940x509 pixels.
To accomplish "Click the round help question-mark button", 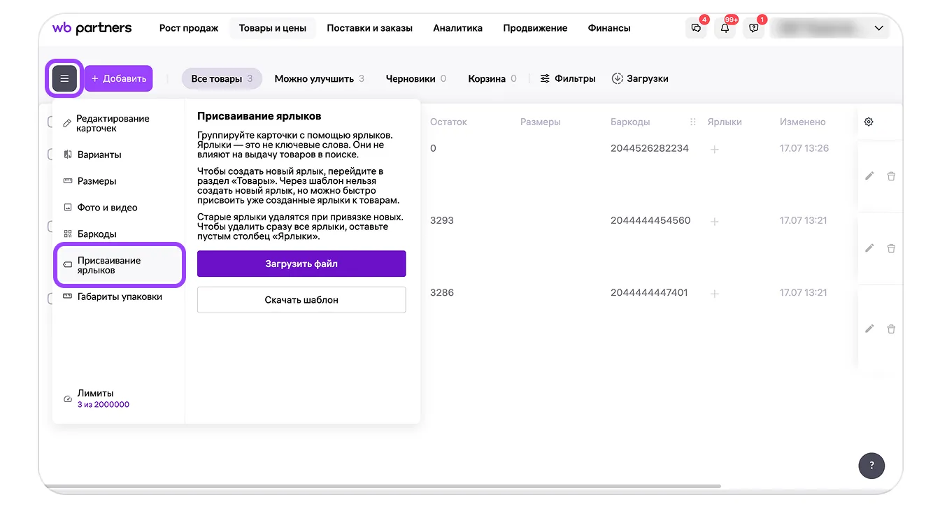I will [x=871, y=465].
